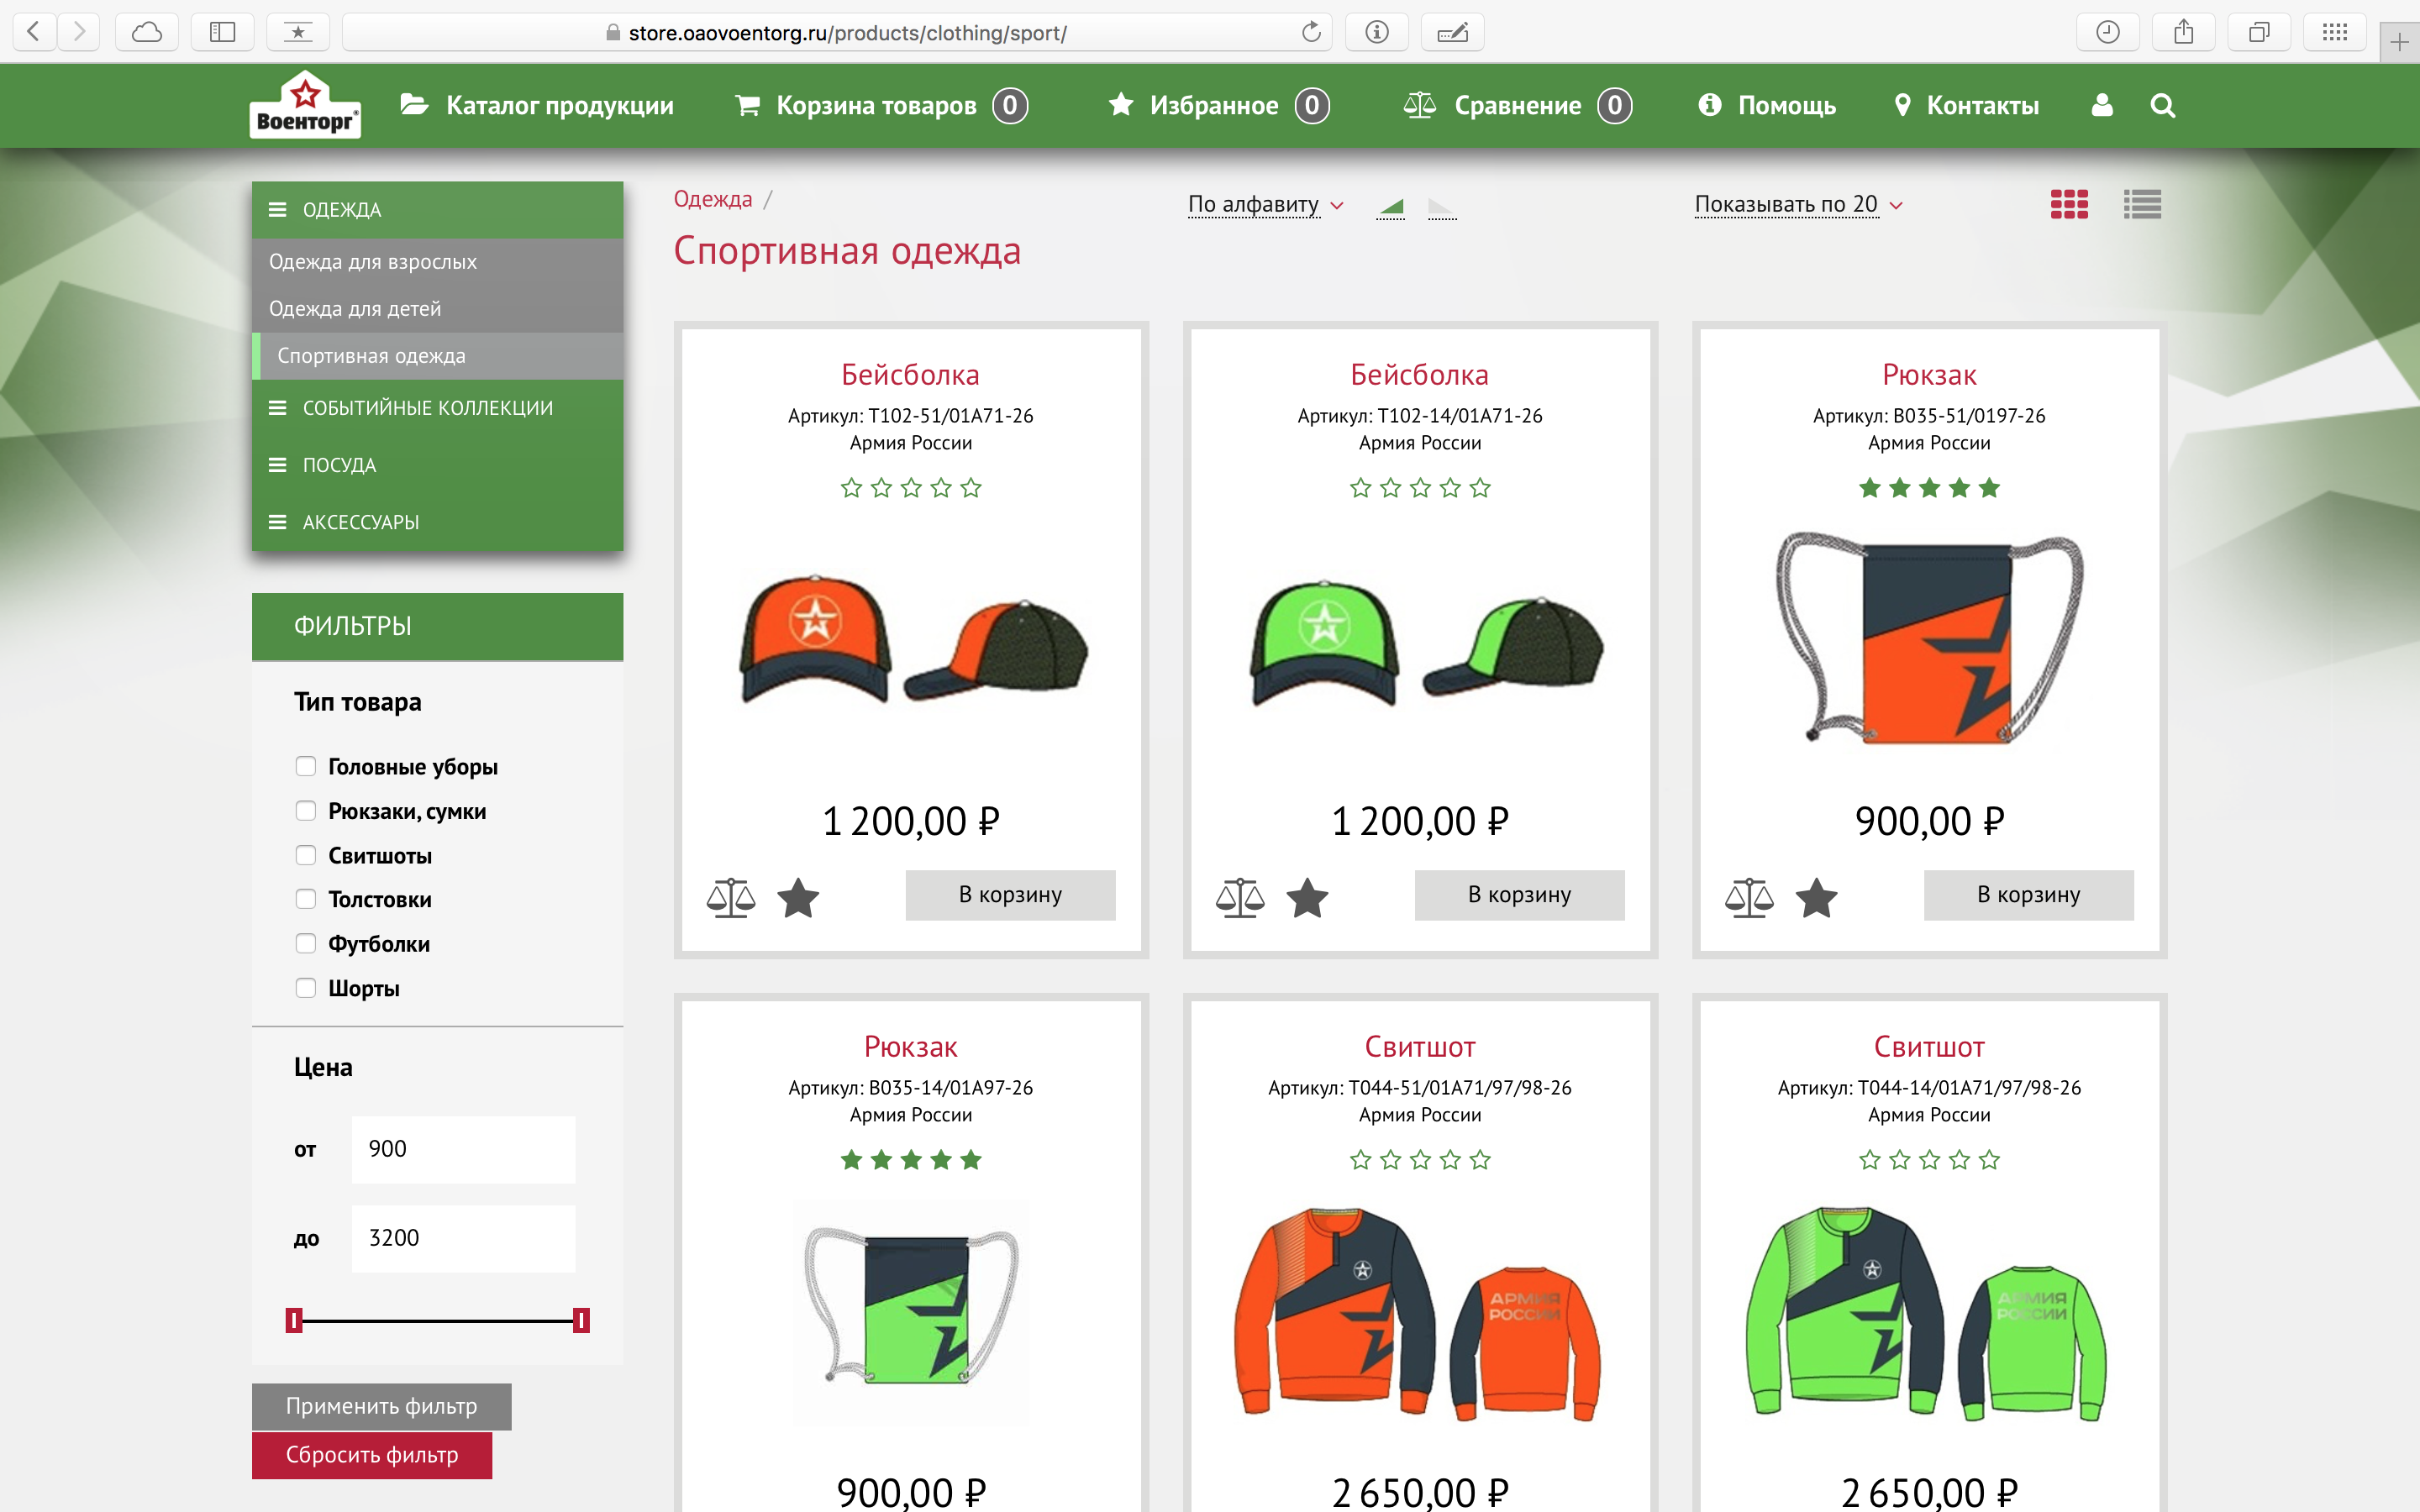
Task: Add Рюкзак B035-51 to favorites
Action: pyautogui.click(x=1816, y=897)
